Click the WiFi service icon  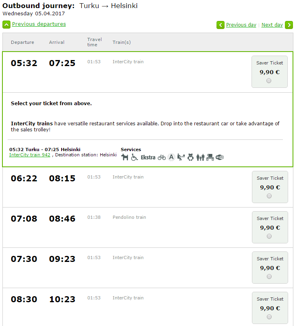tap(219, 157)
